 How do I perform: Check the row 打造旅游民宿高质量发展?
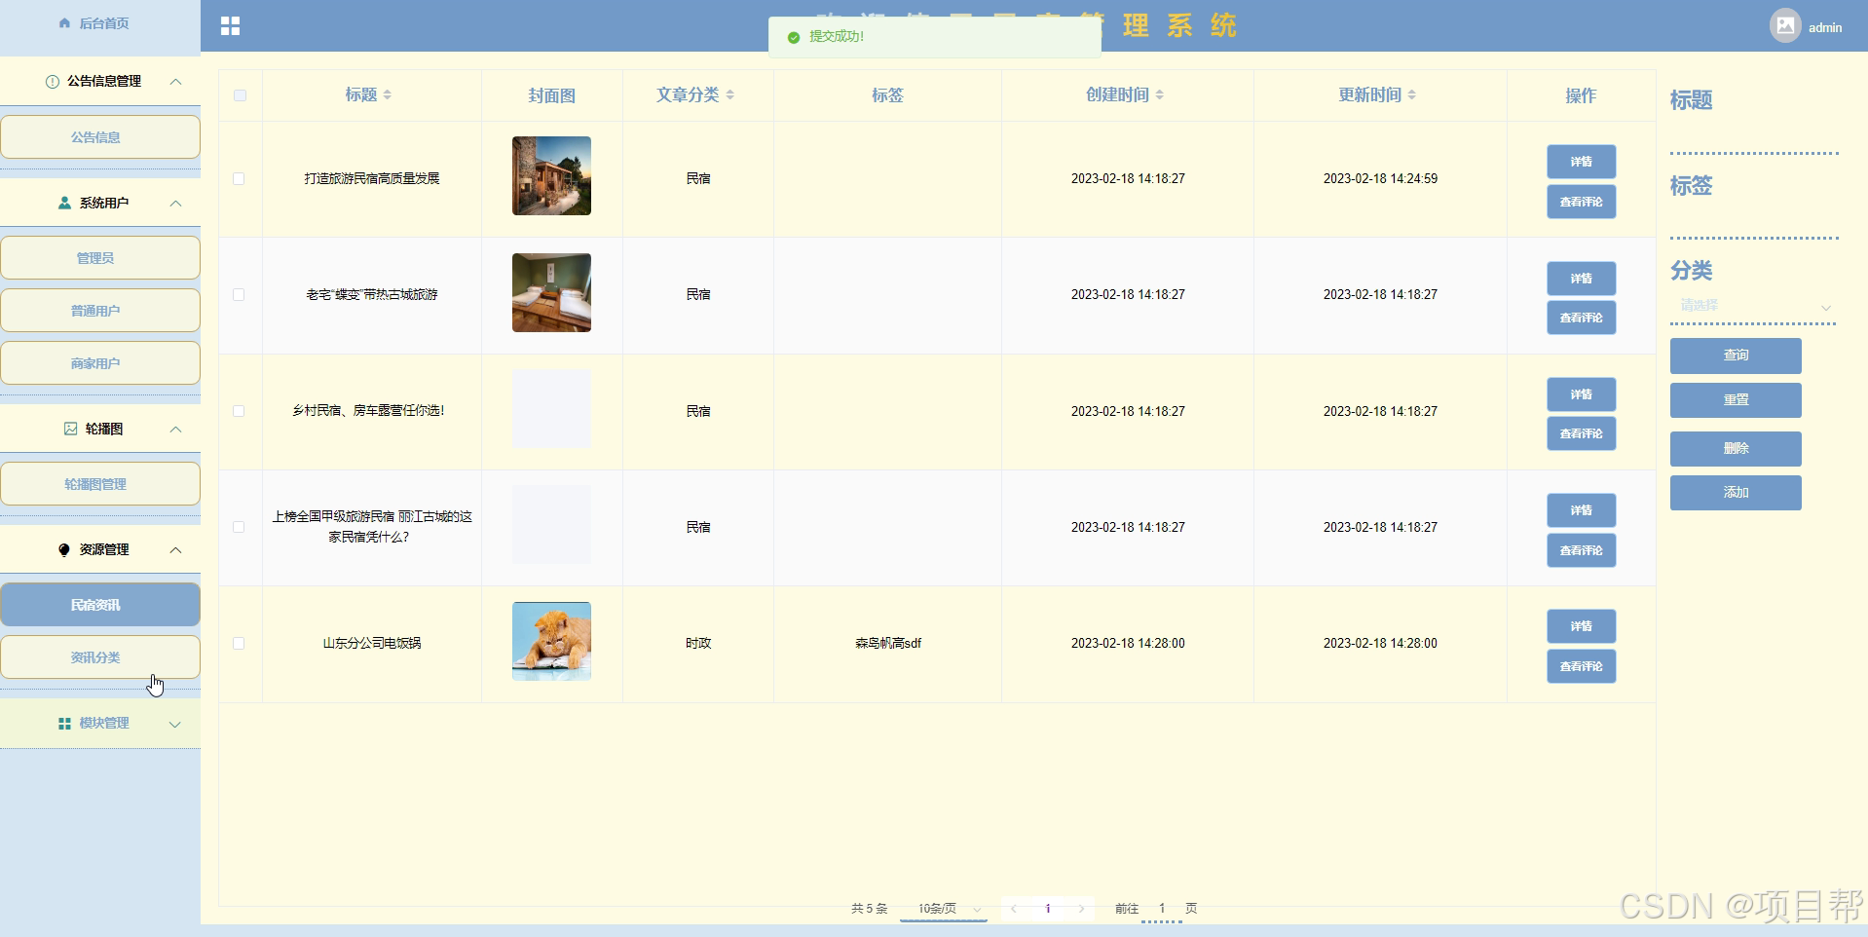(239, 178)
